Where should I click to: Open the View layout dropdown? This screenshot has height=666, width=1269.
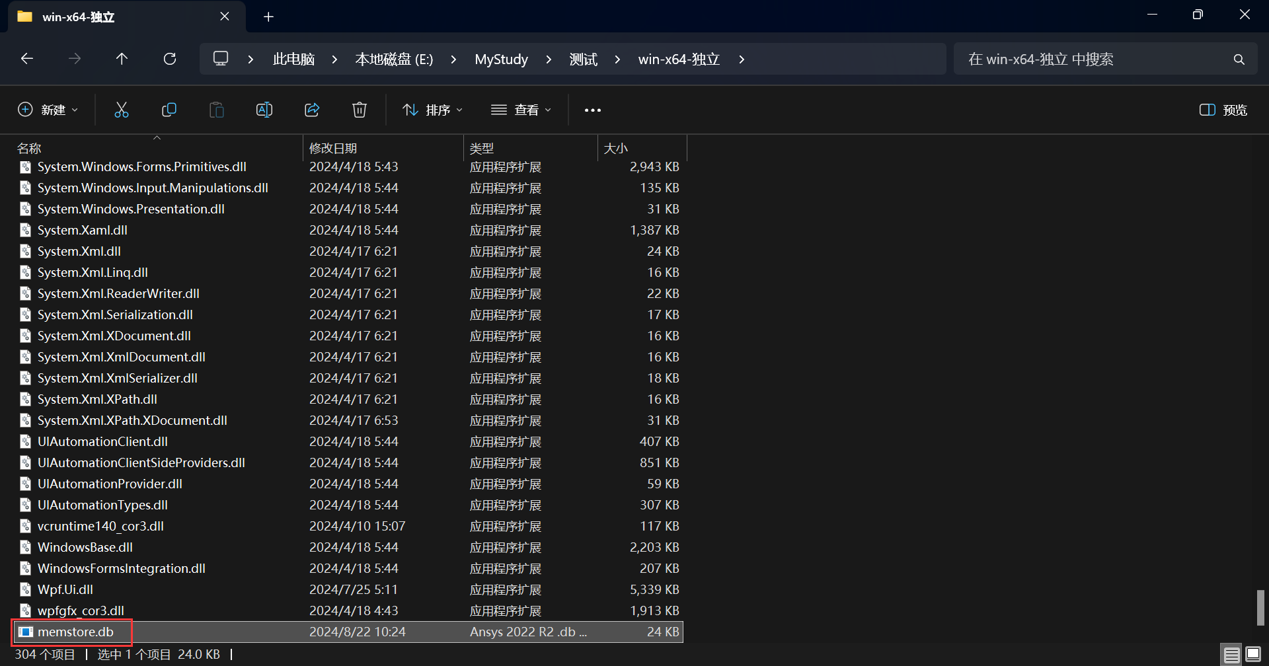(521, 110)
